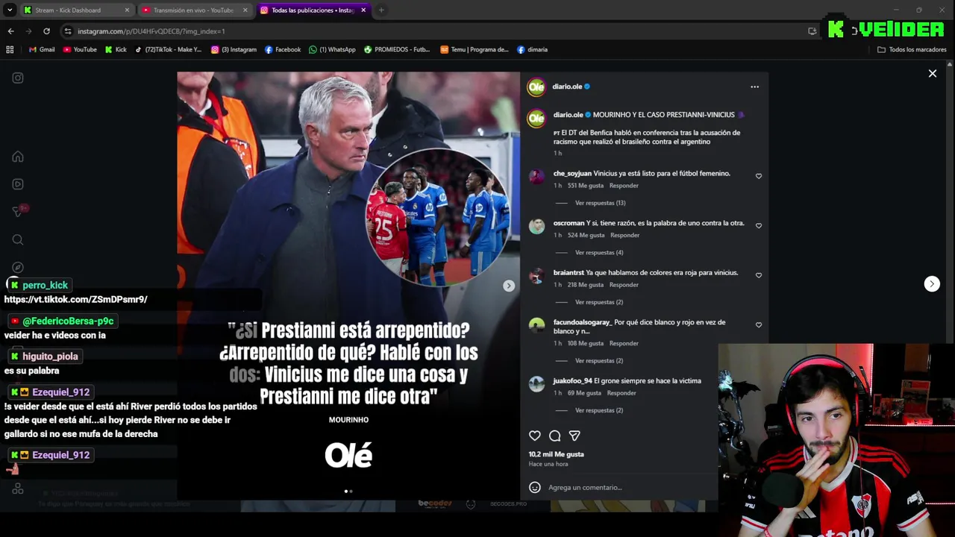Image resolution: width=955 pixels, height=537 pixels.
Task: Open Instagram Search magnifier icon
Action: pyautogui.click(x=18, y=239)
